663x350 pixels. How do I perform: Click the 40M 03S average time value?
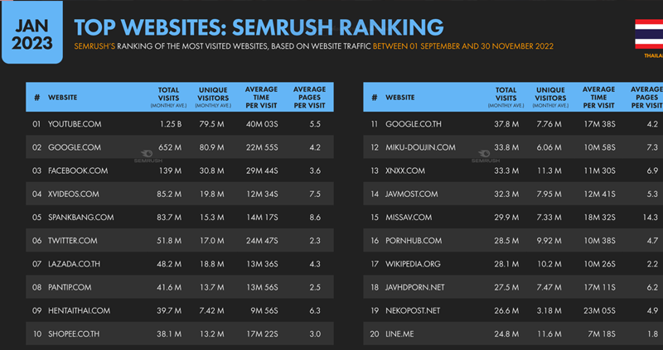262,124
